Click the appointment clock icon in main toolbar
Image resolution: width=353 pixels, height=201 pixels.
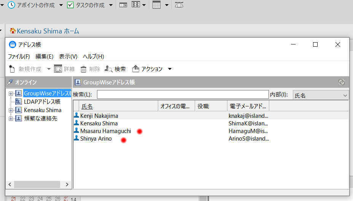(x=11, y=5)
